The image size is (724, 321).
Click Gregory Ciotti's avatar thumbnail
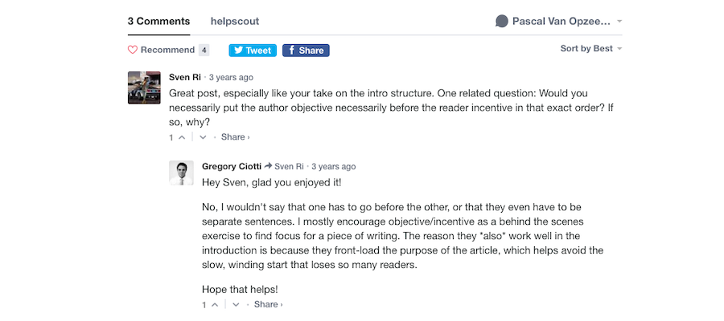181,173
